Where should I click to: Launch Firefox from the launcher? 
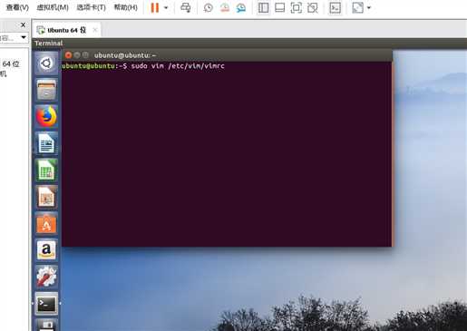(x=46, y=116)
